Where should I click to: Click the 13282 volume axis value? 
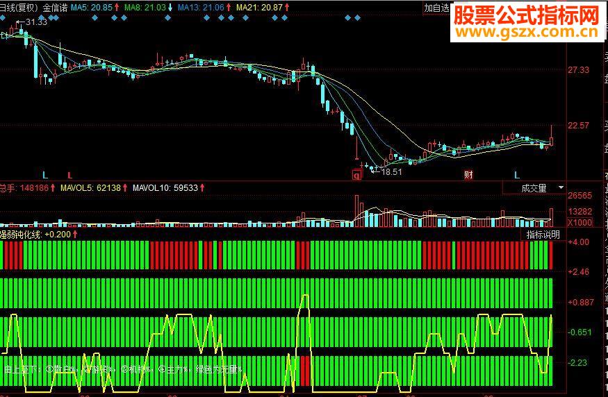580,212
